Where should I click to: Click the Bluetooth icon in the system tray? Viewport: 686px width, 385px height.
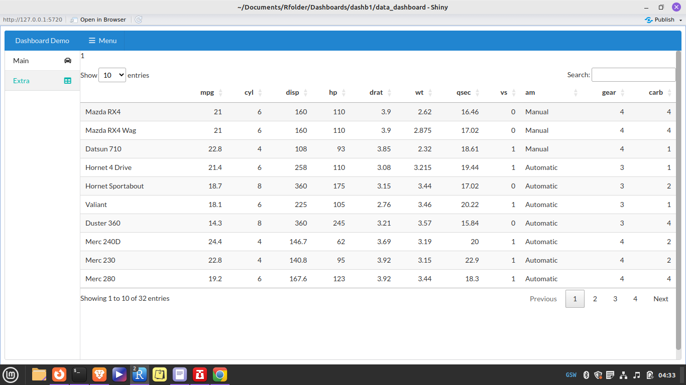click(586, 374)
